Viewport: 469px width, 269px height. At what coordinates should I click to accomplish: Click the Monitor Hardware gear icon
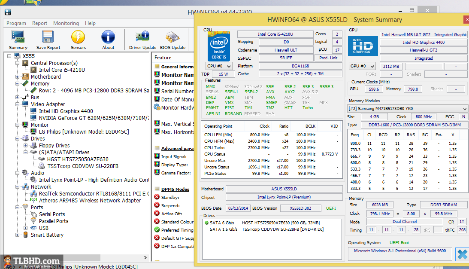(157, 107)
